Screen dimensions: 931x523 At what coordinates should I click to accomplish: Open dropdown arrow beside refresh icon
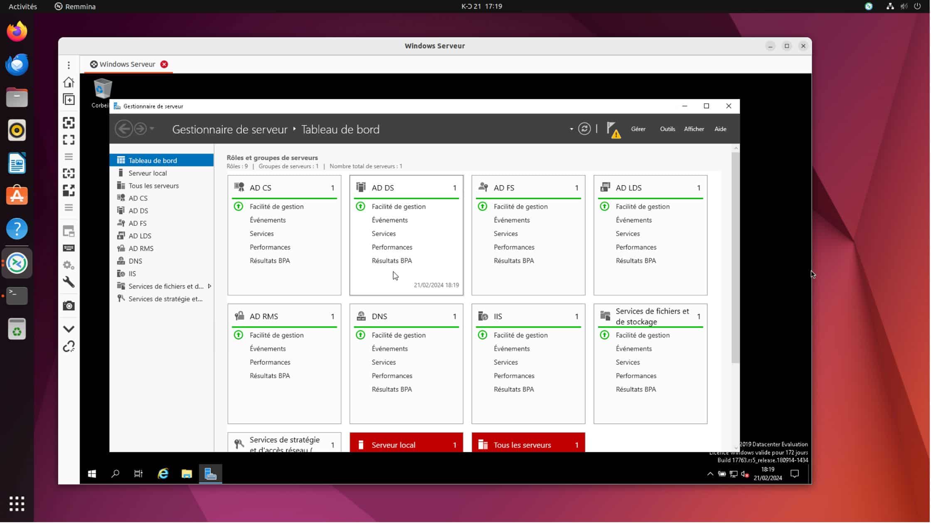click(x=571, y=129)
